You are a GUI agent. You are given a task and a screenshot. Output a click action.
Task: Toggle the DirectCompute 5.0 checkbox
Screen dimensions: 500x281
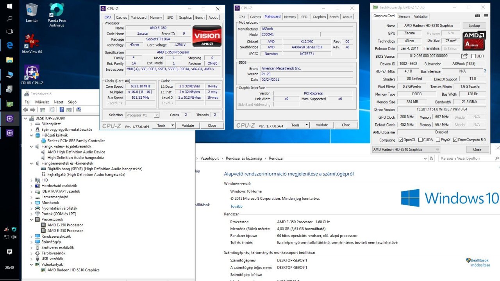click(x=455, y=140)
